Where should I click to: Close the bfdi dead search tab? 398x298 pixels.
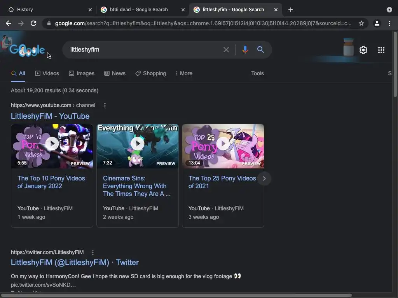click(x=183, y=10)
